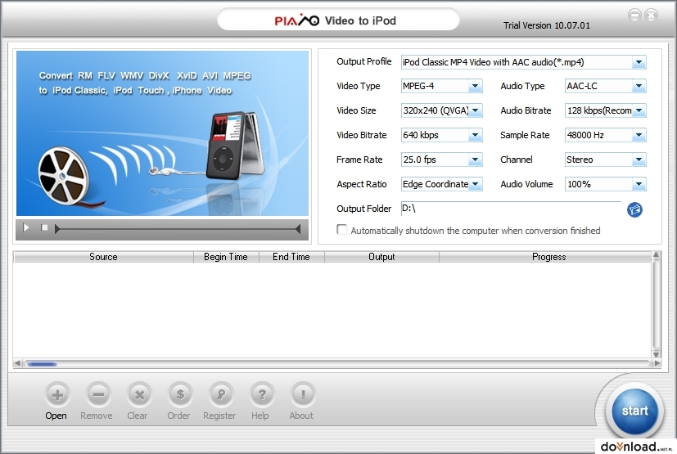The image size is (677, 454).
Task: Expand the Output Profile dropdown
Action: point(639,62)
